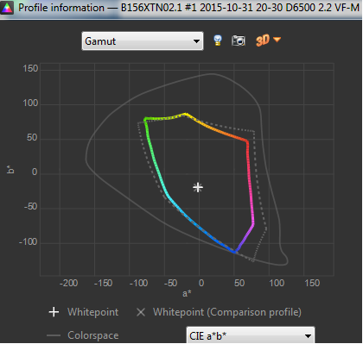Click the 'Whitepoint (Comparison profile)' legend label

pos(227,312)
